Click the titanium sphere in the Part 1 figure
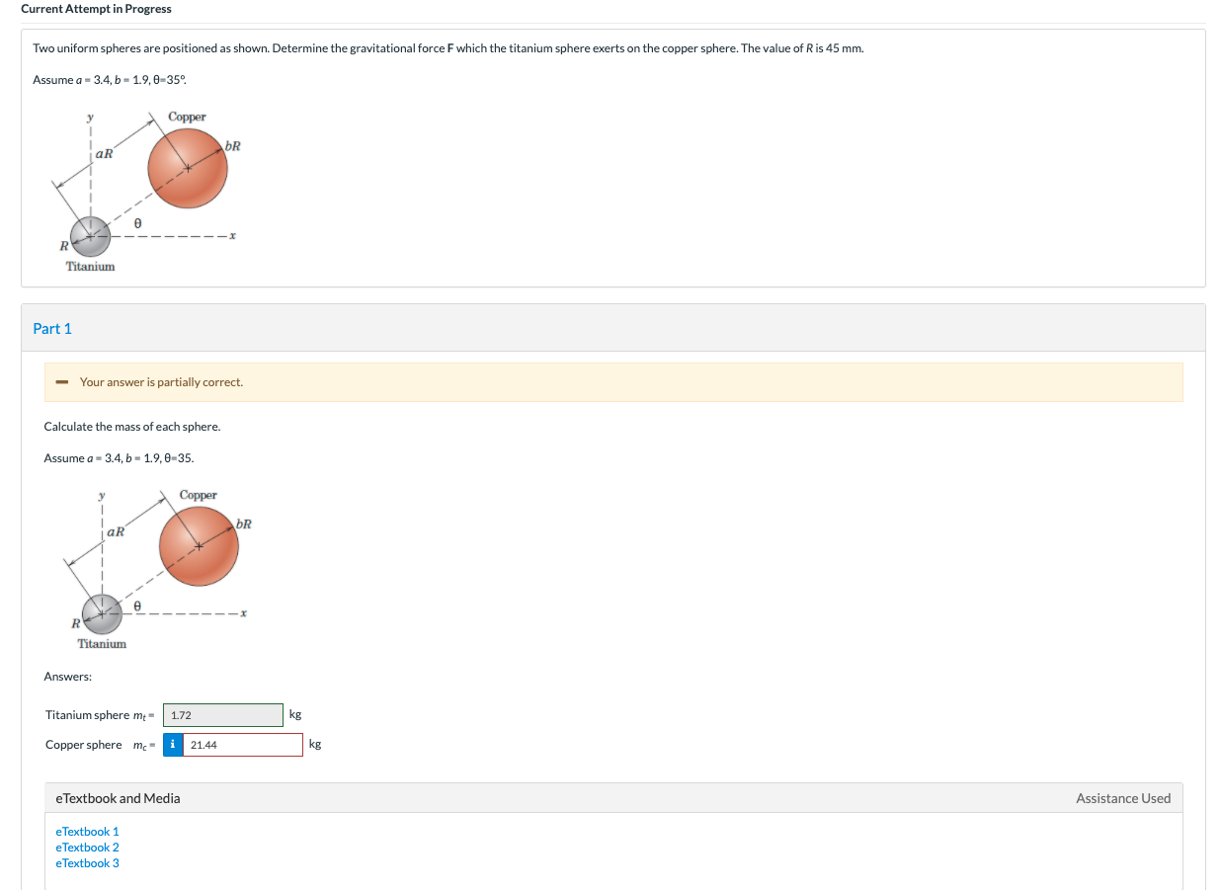Viewport: 1221px width, 890px height. 101,614
